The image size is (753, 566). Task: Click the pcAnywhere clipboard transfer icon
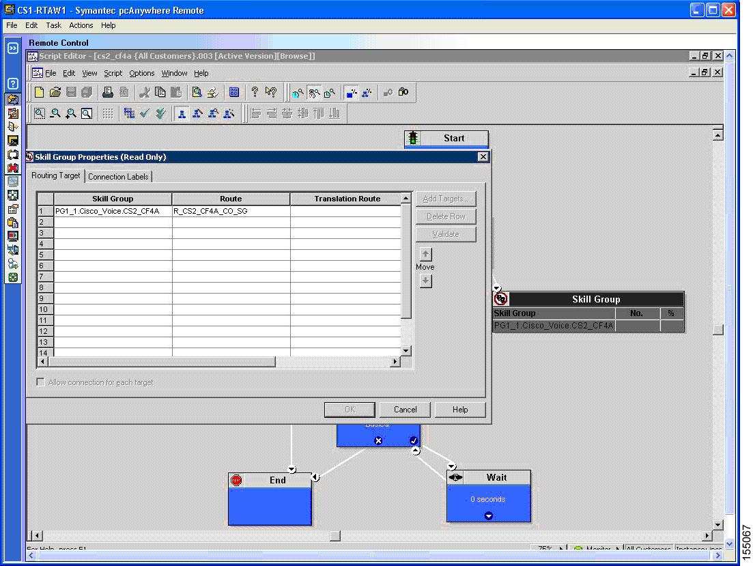(x=13, y=223)
